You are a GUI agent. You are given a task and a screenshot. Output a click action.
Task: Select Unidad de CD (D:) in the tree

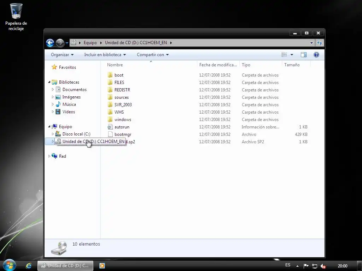coord(90,141)
